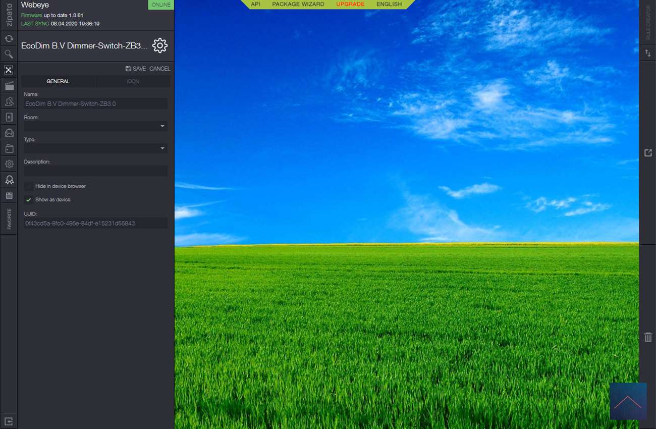
Task: Click the synchronize icon in left sidebar
Action: pyautogui.click(x=9, y=38)
